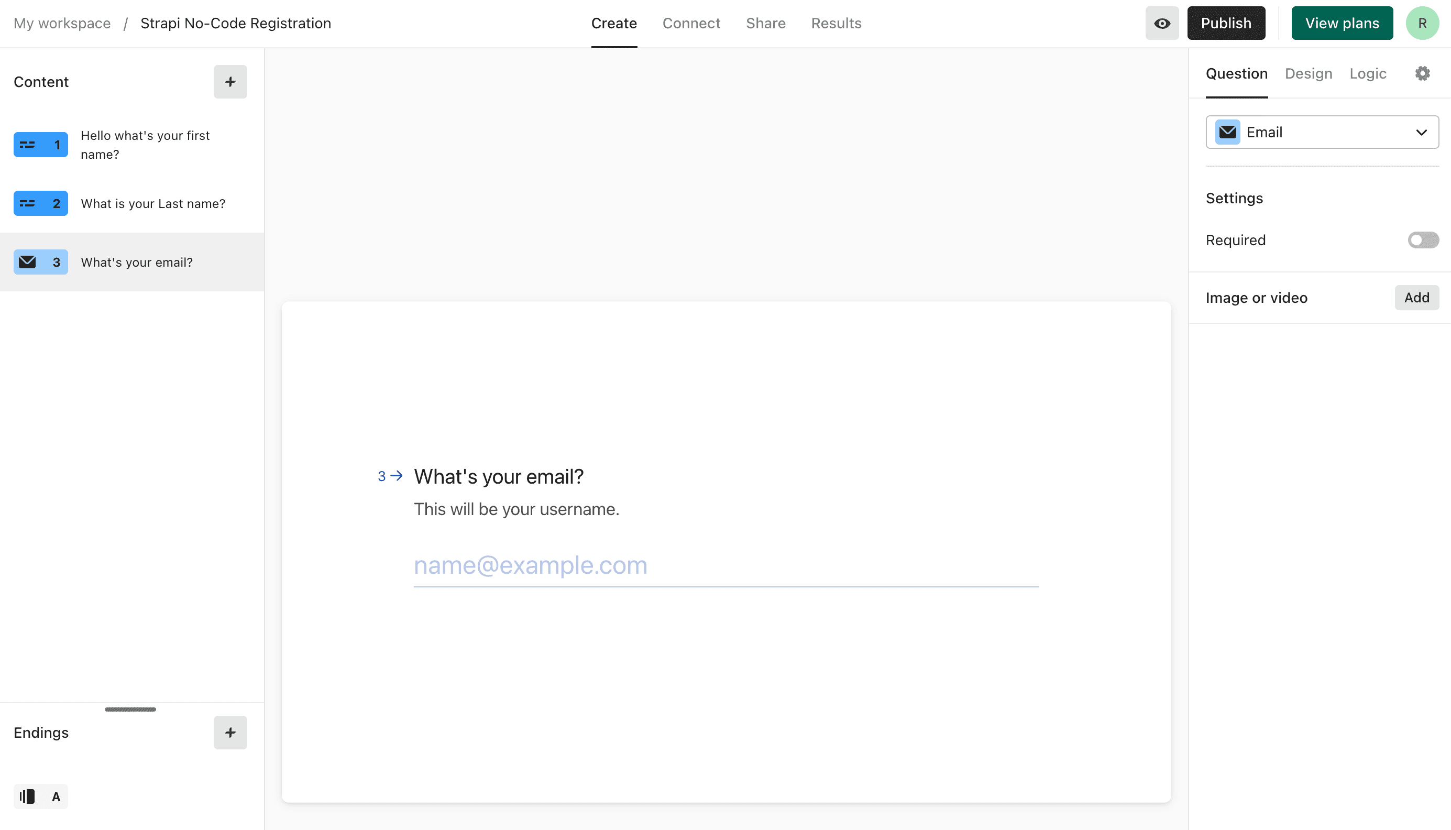Click the plus icon beside Endings

230,733
